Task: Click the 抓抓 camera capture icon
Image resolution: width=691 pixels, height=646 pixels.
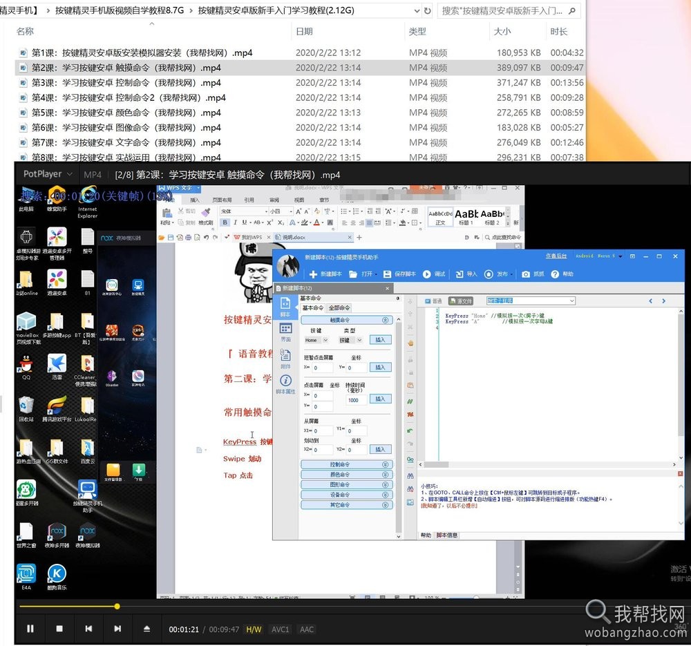Action: click(526, 274)
